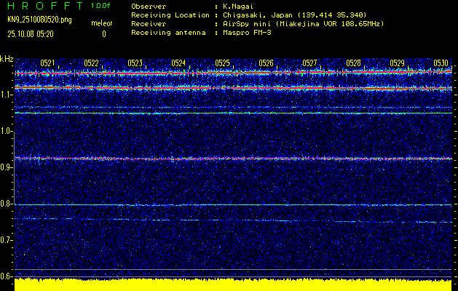Select the 1.0 frequency axis label

click(x=7, y=131)
